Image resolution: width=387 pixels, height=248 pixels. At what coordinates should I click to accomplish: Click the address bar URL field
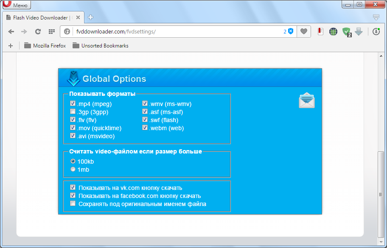pos(170,31)
